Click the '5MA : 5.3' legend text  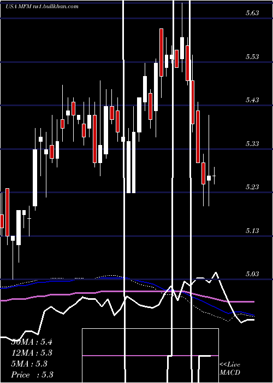[29, 364]
